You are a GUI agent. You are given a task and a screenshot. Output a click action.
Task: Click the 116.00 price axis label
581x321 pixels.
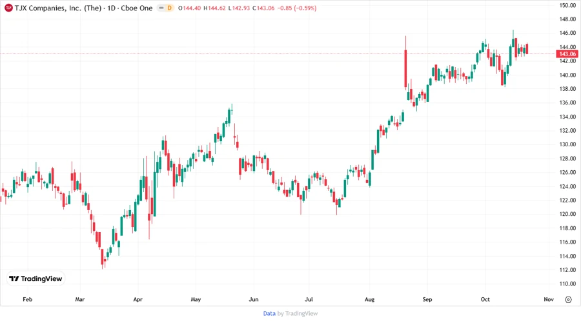click(567, 242)
